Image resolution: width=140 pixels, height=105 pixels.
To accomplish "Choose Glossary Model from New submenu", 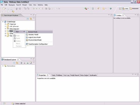I will (x=39, y=34).
